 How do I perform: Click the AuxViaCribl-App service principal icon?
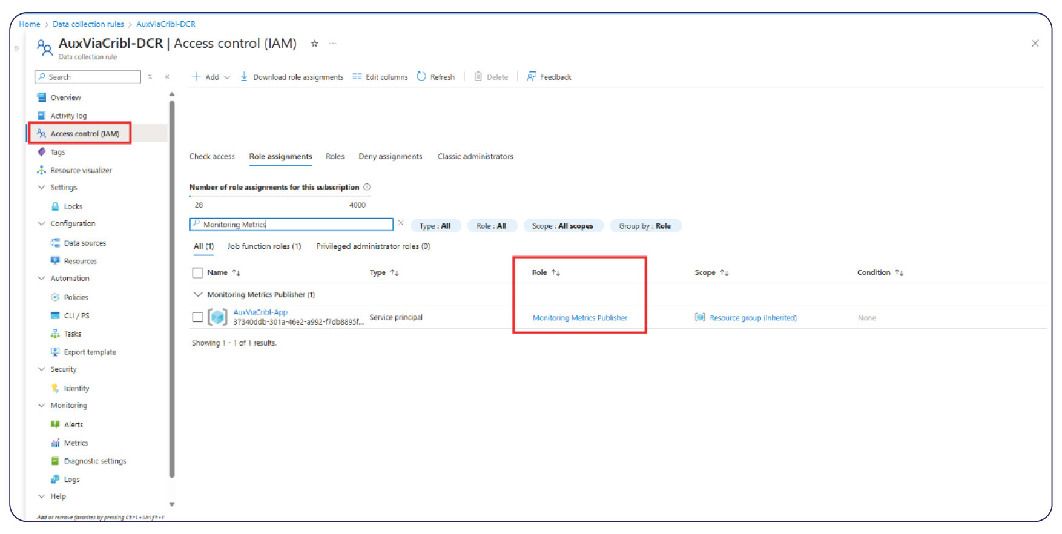pos(218,317)
